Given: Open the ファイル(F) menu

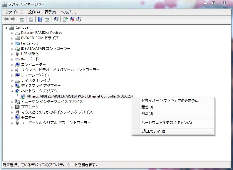Looking at the screenshot, I should tap(14, 12).
